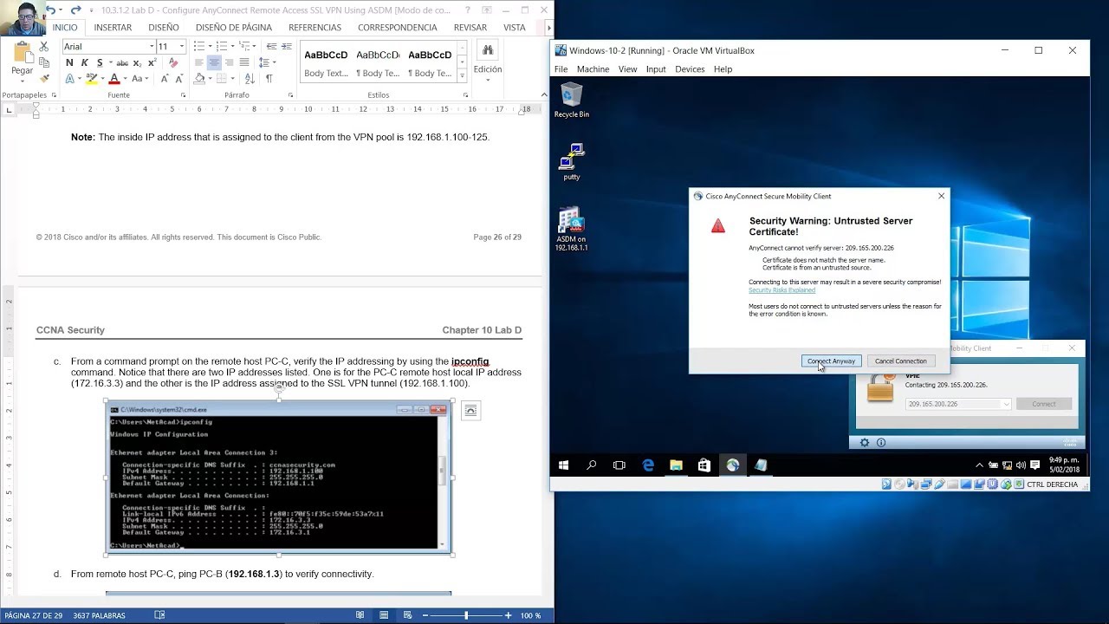The width and height of the screenshot is (1109, 624).
Task: Click the grayed Connect button in AnyConnect
Action: [1043, 404]
